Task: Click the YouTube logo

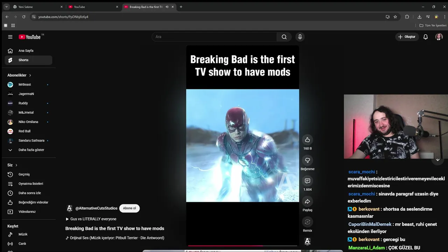Action: point(30,37)
